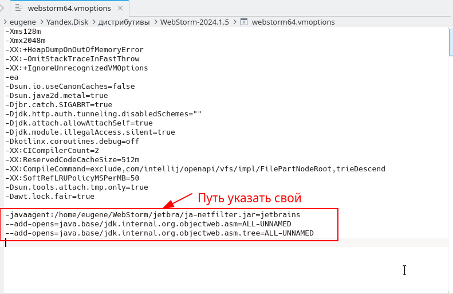Click the -XX:+HeapDumpOnOutOfMemoryError line

74,50
